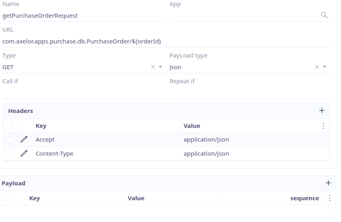Sort headers by Key column
Image resolution: width=341 pixels, height=222 pixels.
[x=41, y=126]
